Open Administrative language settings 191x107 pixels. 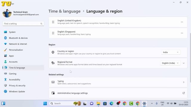(x=118, y=93)
